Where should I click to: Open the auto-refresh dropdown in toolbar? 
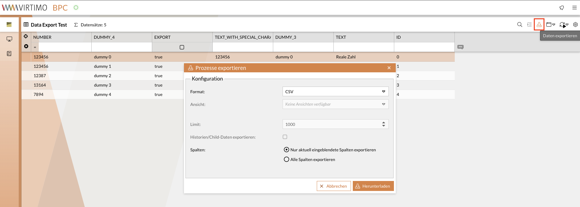pyautogui.click(x=564, y=25)
